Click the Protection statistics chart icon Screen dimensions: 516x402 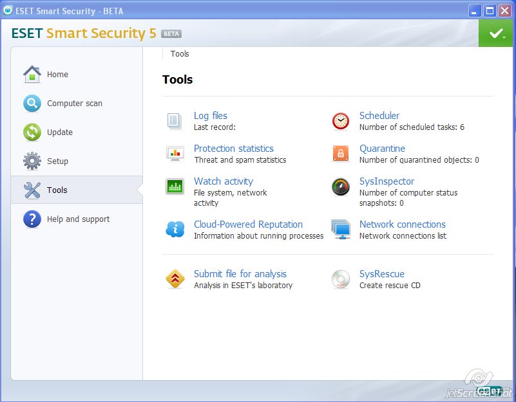(x=175, y=154)
